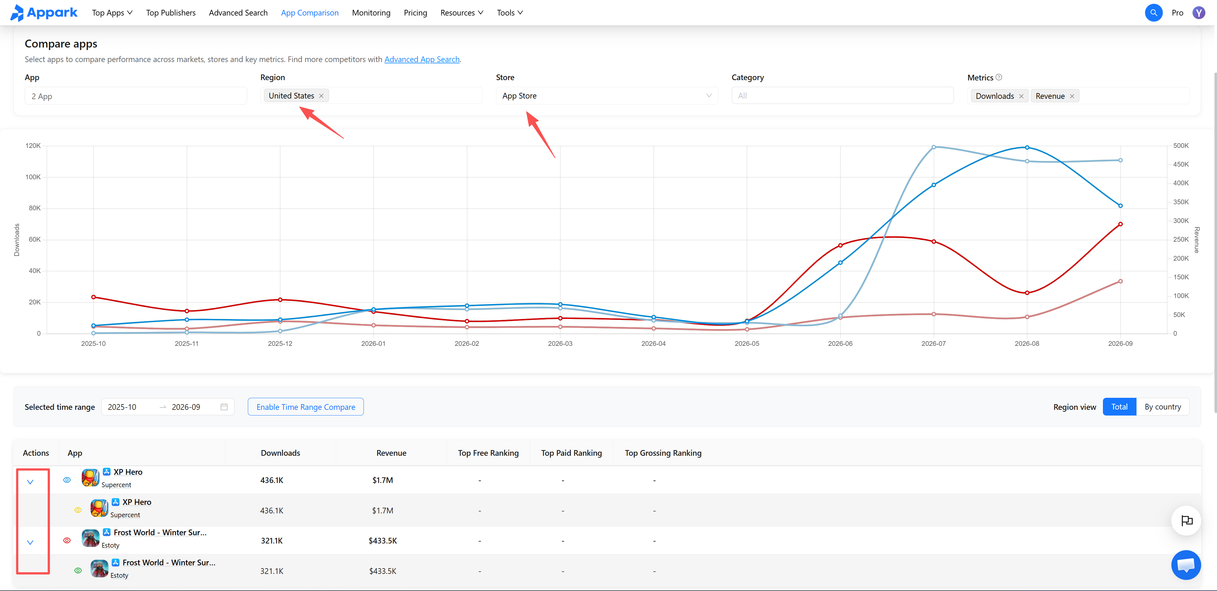Click Frost World parent row app icon
1217x591 pixels.
pos(90,538)
